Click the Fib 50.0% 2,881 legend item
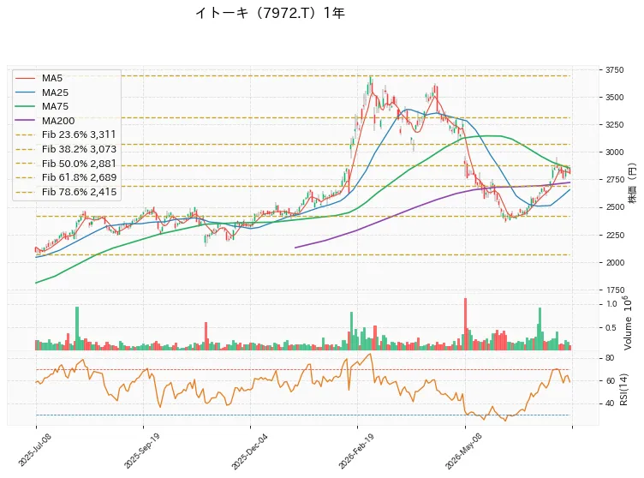The width and height of the screenshot is (644, 478). point(66,163)
